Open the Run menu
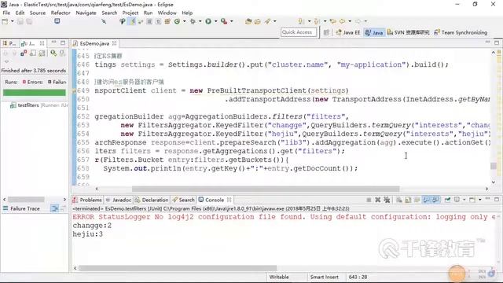The height and width of the screenshot is (283, 503). pos(148,13)
